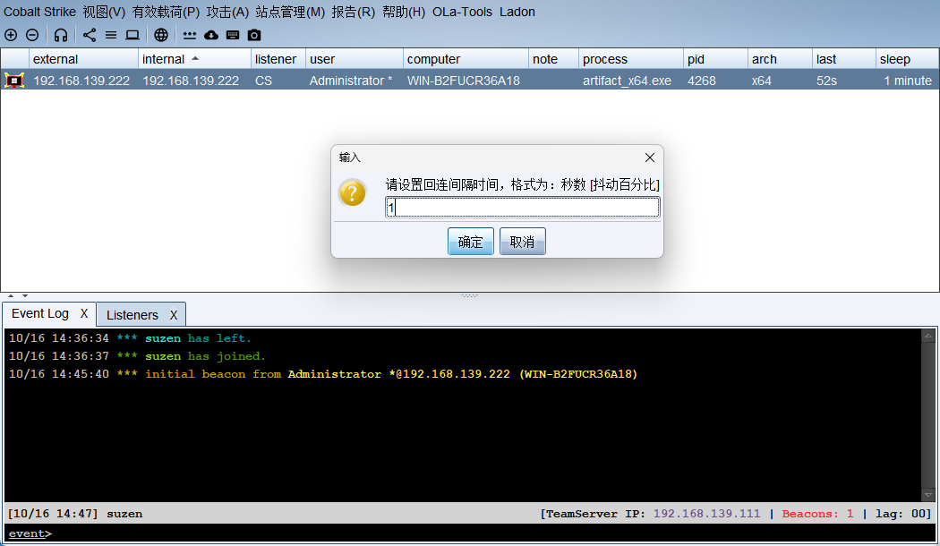Screen dimensions: 940x546
Task: Open listeners via the headphones icon
Action: point(61,36)
